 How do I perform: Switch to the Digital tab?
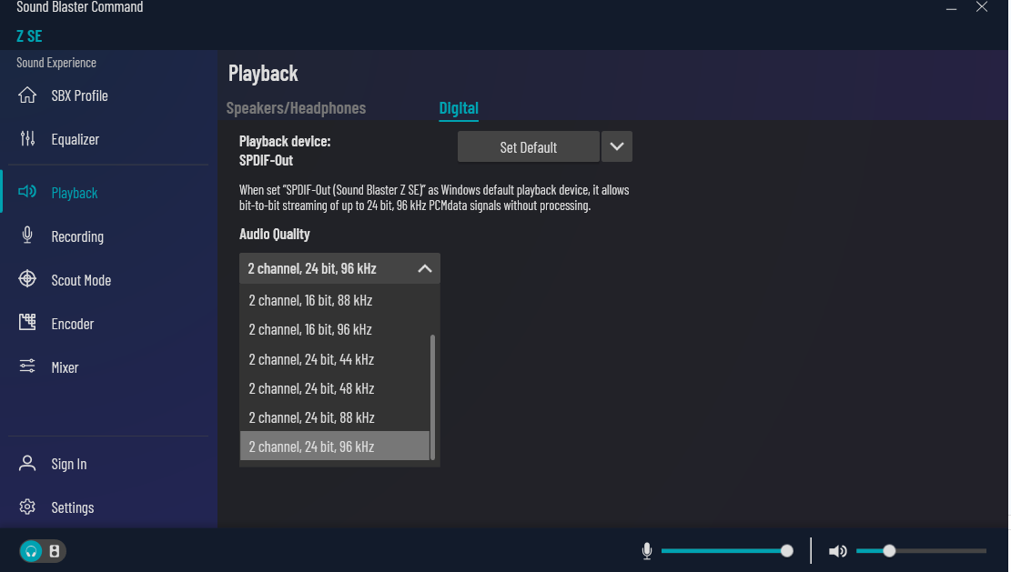[x=459, y=107]
